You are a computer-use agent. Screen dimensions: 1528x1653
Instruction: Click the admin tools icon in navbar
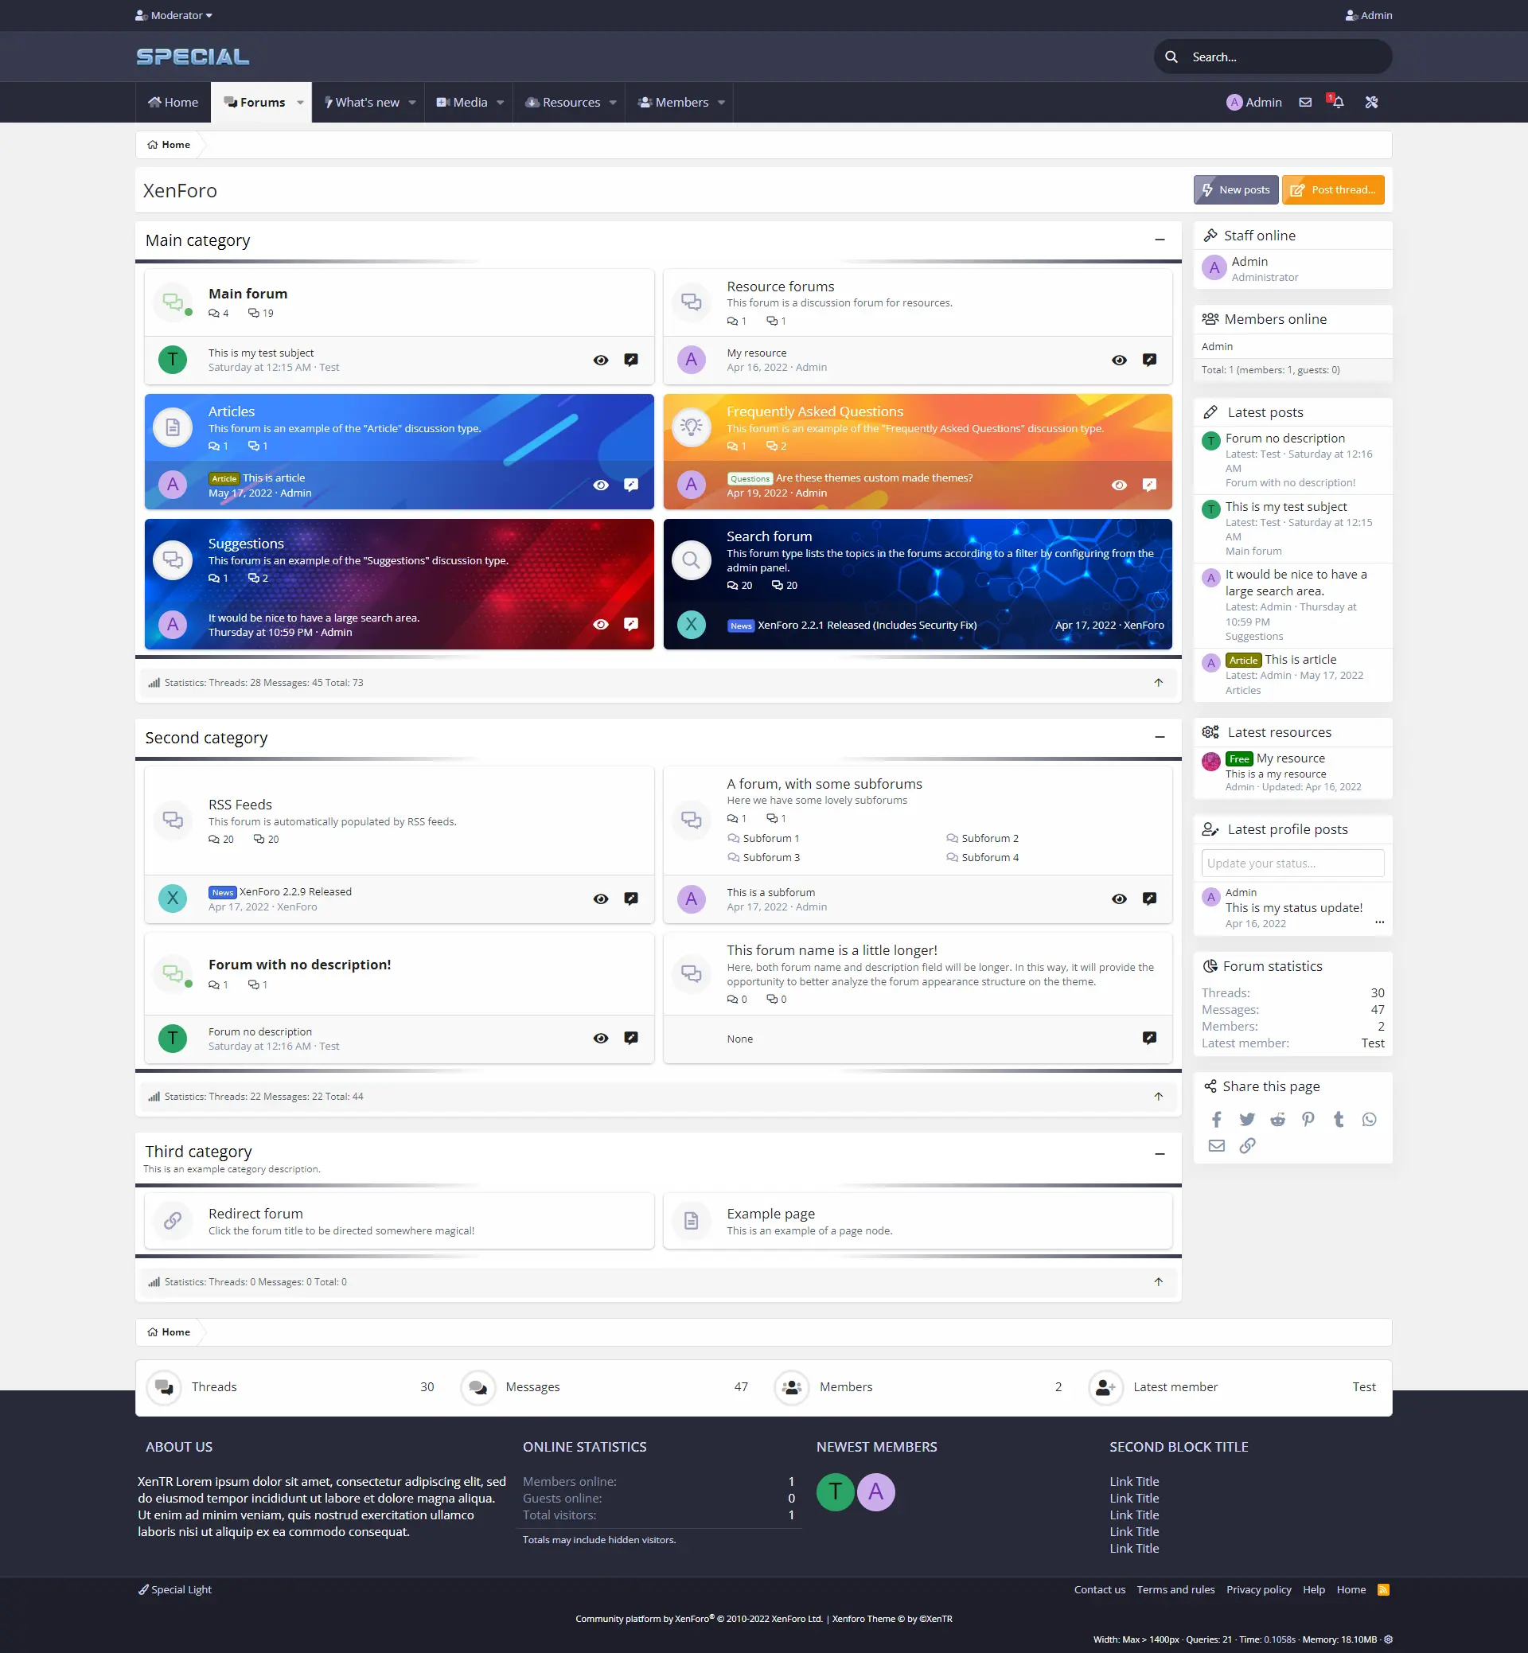pos(1372,103)
